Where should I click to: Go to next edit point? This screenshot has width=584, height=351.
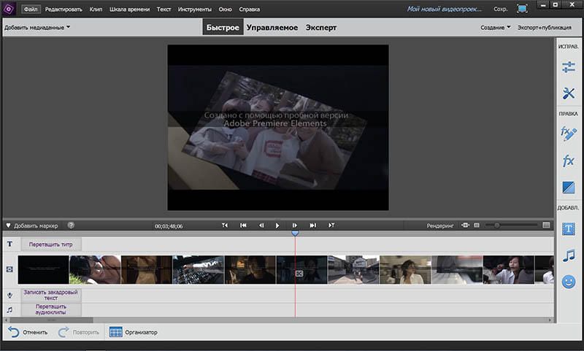tap(331, 225)
